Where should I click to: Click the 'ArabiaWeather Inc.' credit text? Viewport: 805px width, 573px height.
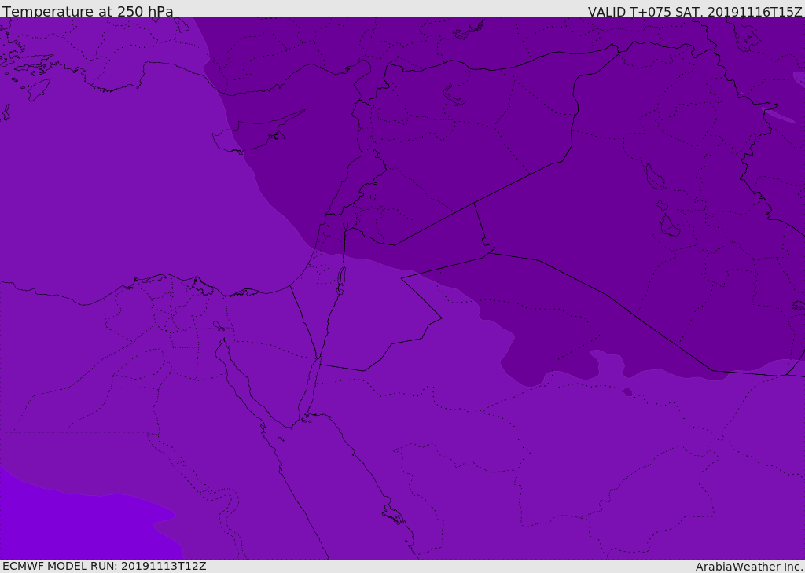[748, 567]
